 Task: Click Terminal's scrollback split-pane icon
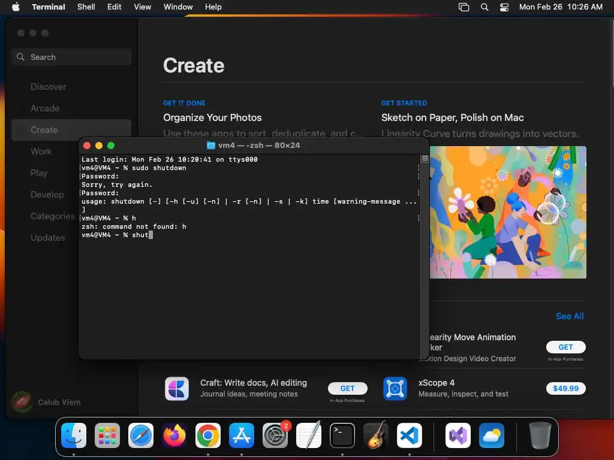[425, 158]
